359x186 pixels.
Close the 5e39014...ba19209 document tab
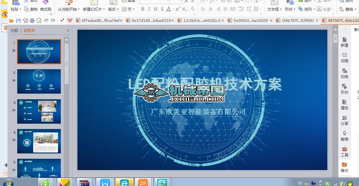pos(271,21)
